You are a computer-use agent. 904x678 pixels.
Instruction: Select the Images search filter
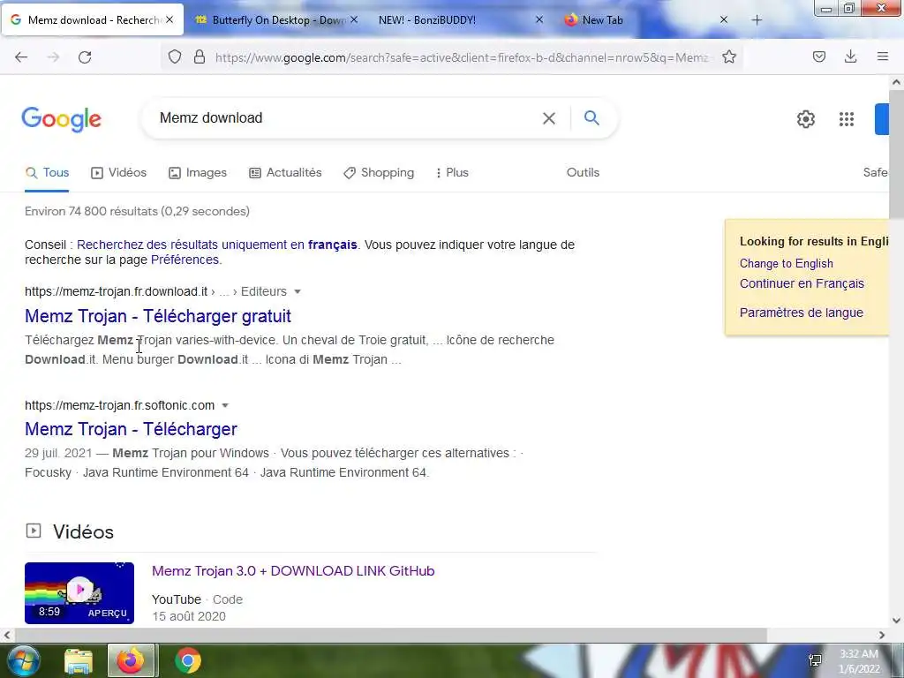(x=198, y=172)
